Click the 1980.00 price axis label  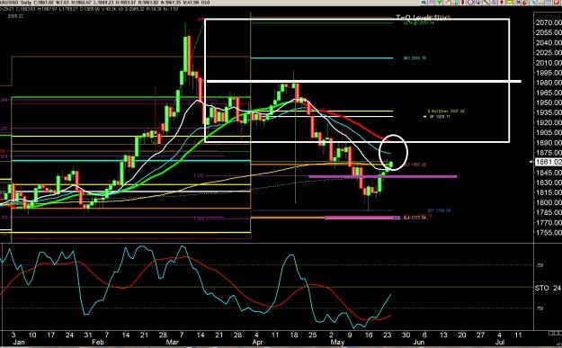[549, 83]
